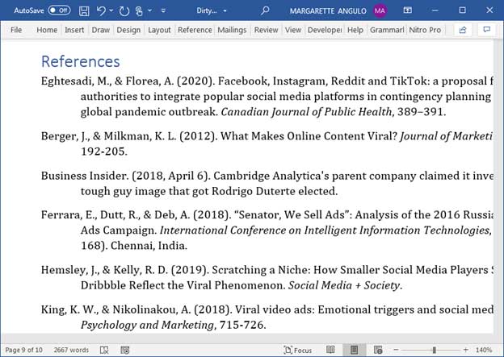Switch to Print Layout view icon
Viewport: 504px width, 357px height.
click(354, 350)
